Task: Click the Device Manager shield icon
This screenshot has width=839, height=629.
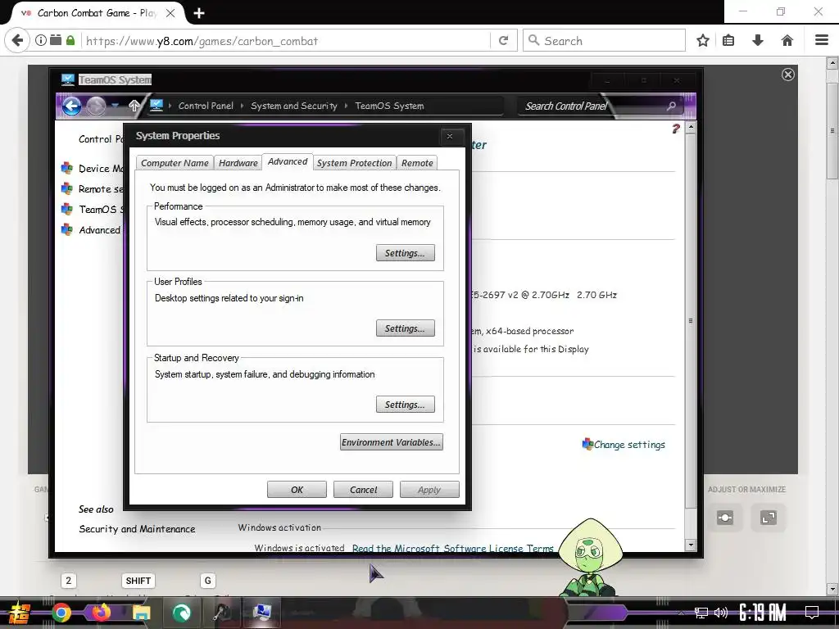Action: pyautogui.click(x=67, y=169)
